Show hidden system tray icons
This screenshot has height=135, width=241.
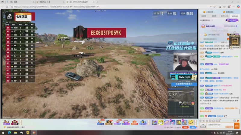212,133
